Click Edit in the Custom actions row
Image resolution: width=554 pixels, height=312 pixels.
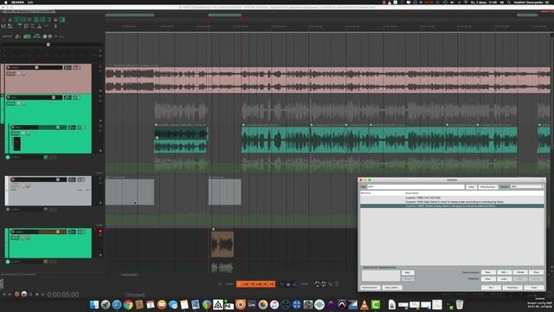point(504,272)
